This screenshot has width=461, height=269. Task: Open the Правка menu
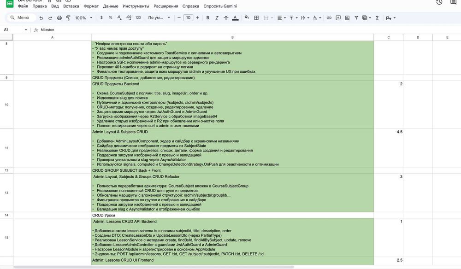click(39, 6)
